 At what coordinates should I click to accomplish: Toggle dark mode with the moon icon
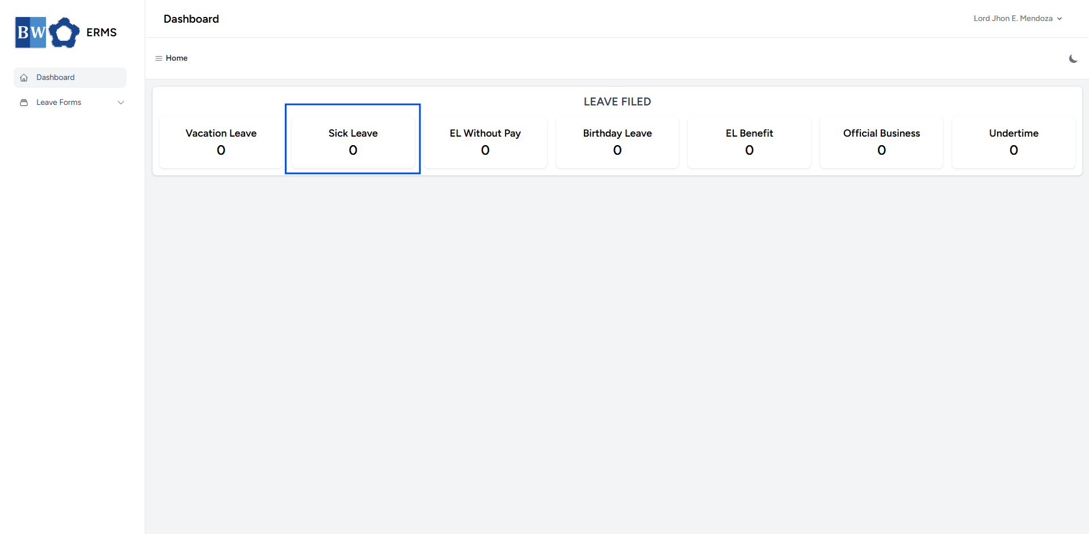pos(1073,58)
